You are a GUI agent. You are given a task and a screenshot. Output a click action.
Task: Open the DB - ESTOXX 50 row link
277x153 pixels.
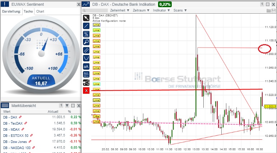click(x=15, y=135)
